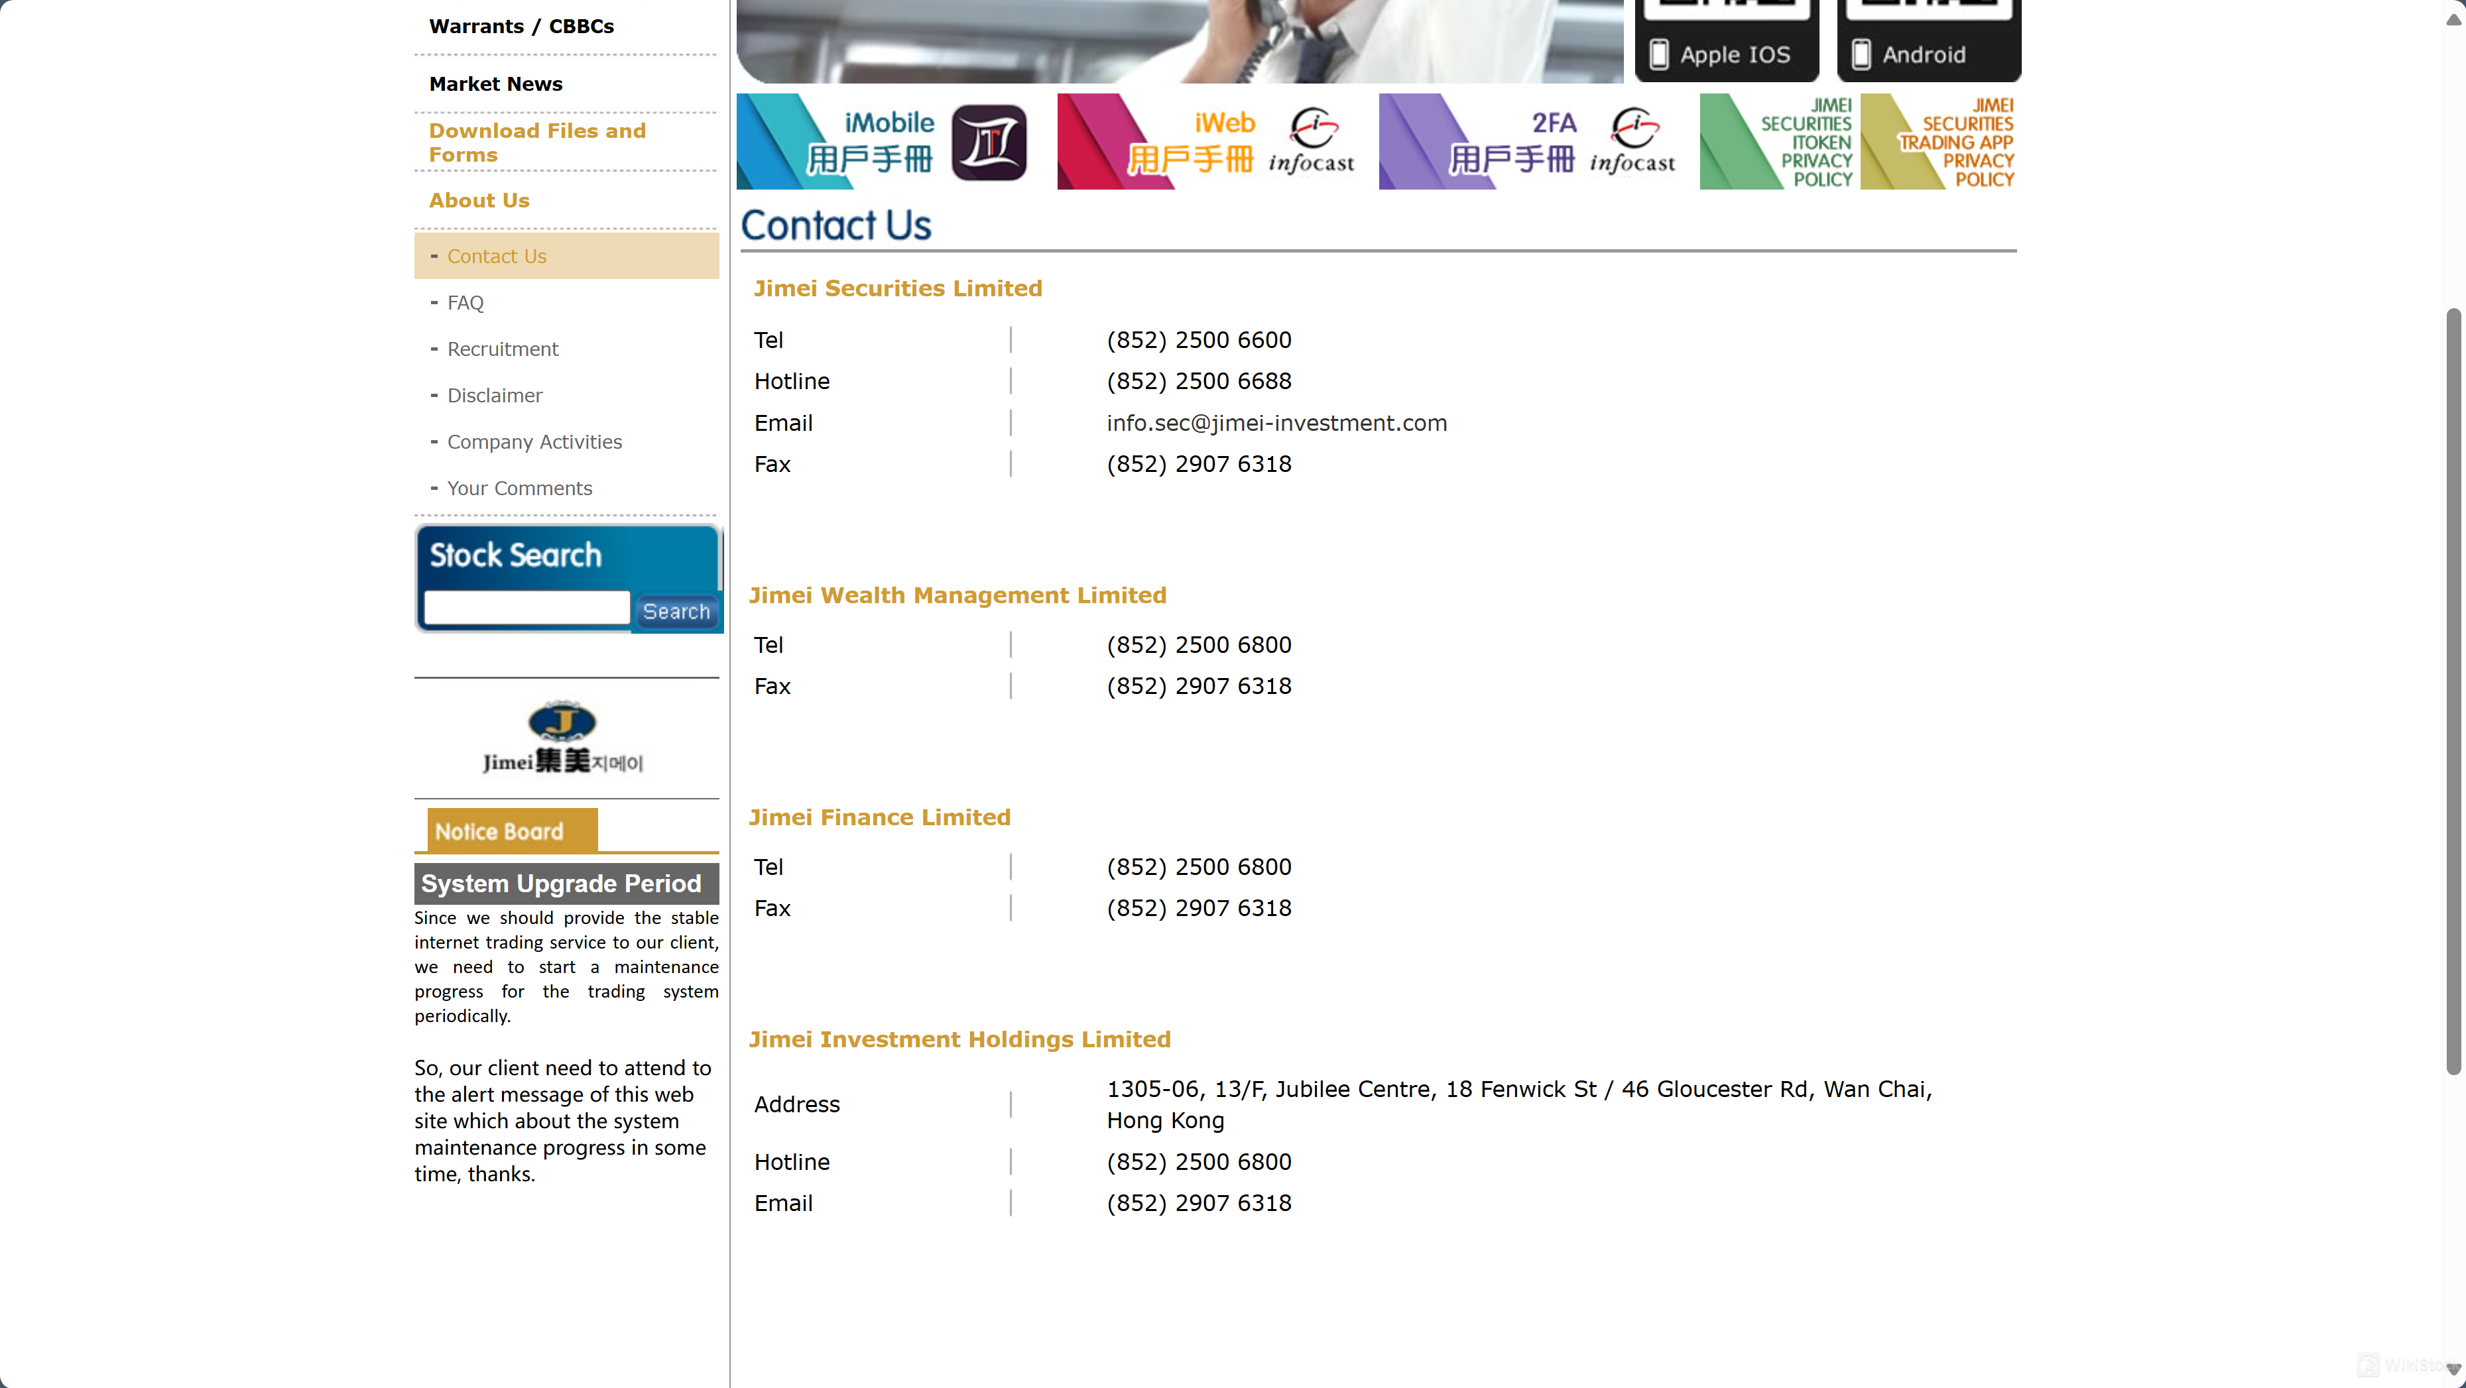Viewport: 2466px width, 1388px height.
Task: Open the iWeb infocast manual banner
Action: click(1206, 141)
